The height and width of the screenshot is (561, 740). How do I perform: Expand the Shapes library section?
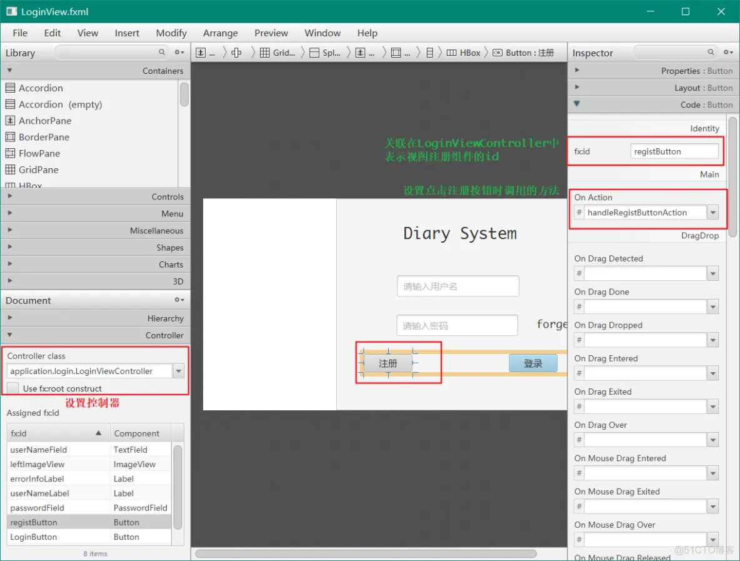(96, 248)
